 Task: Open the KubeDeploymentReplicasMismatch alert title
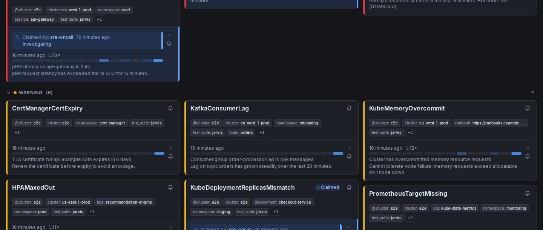242,187
